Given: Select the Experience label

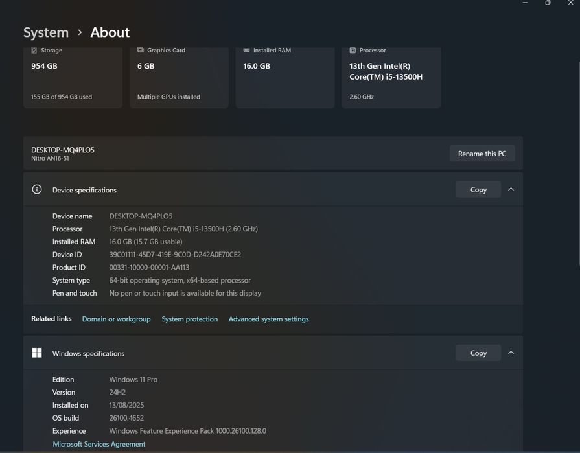Looking at the screenshot, I should coord(69,431).
